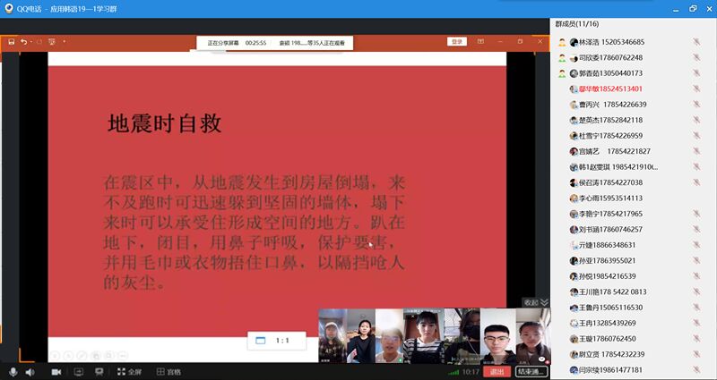Click the save icon in PowerPoint toolbar
Image resolution: width=717 pixels, height=380 pixels.
click(11, 42)
